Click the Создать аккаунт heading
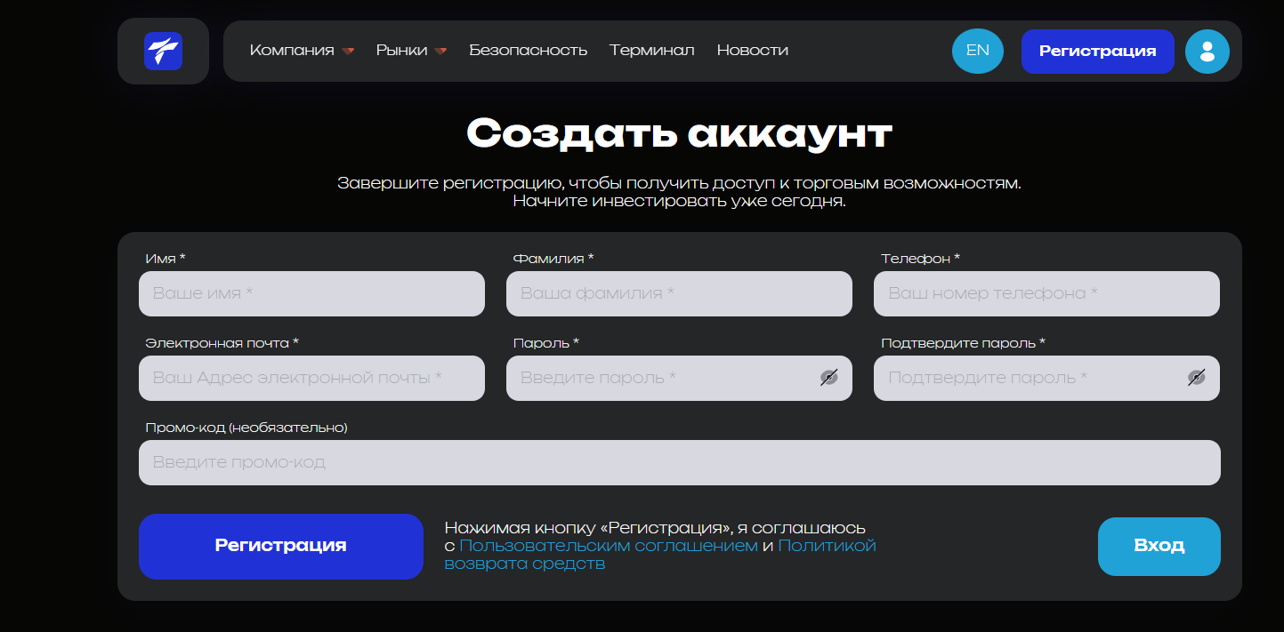 coord(679,133)
